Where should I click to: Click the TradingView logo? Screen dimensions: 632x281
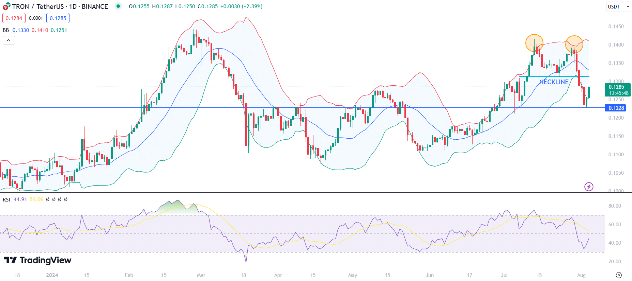point(37,260)
